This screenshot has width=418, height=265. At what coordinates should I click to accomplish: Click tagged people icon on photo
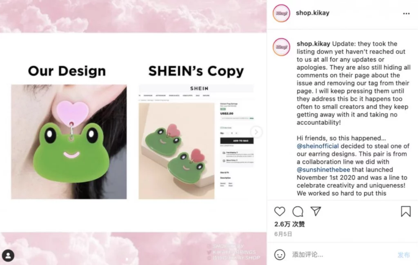tap(8, 256)
